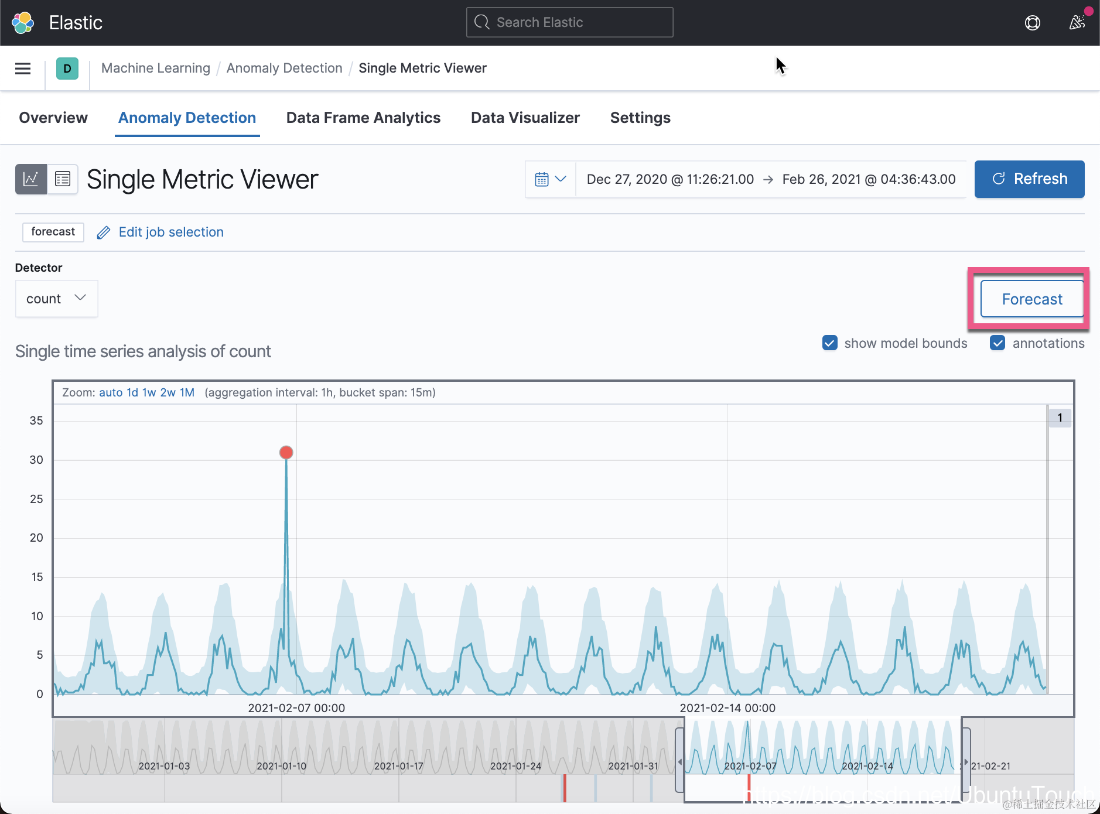Set chart zoom to 1d
1100x814 pixels.
point(132,392)
